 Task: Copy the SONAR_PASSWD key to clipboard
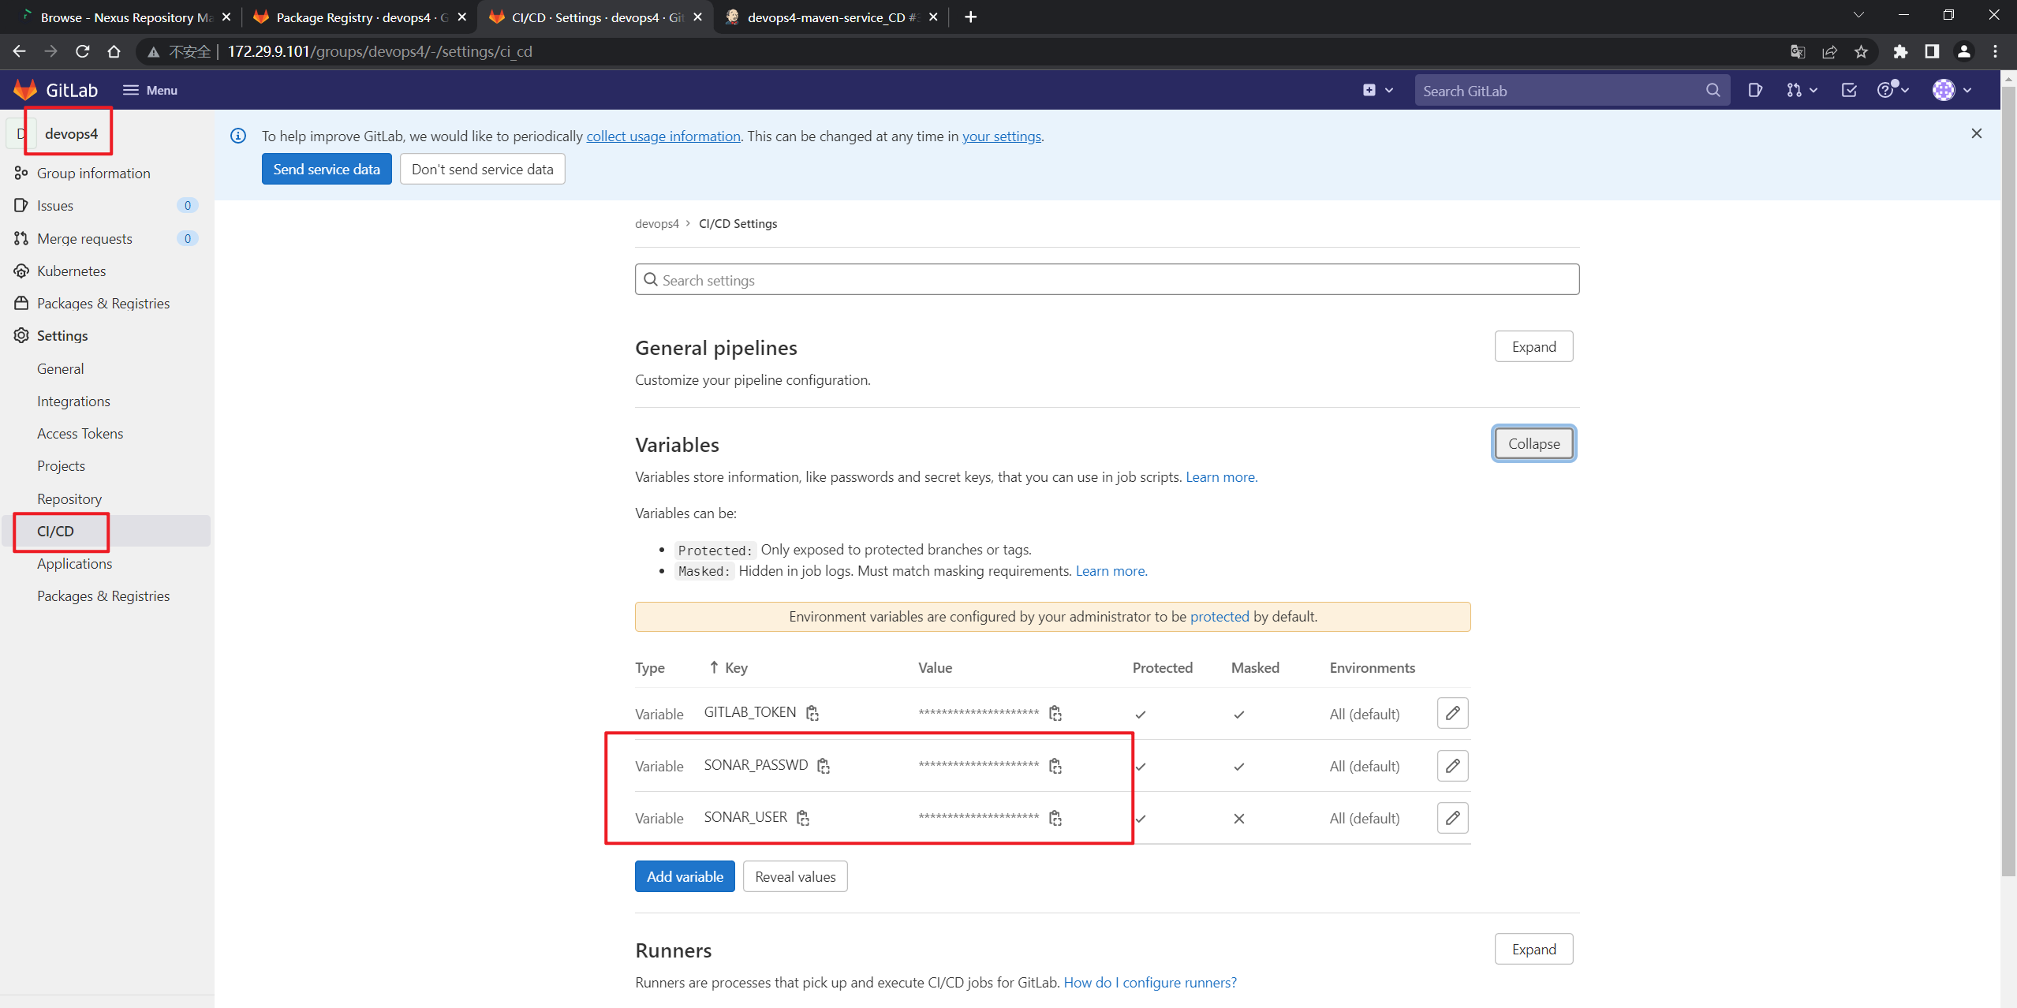click(824, 766)
